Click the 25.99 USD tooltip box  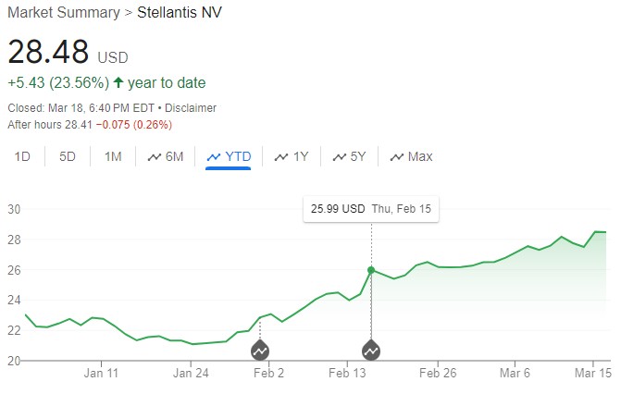[x=371, y=209]
